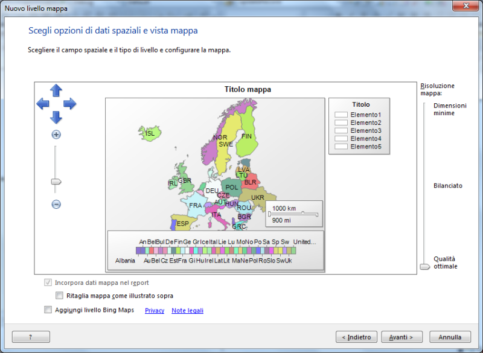Click the NOR label on the map
This screenshot has height=353, width=483.
[220, 137]
